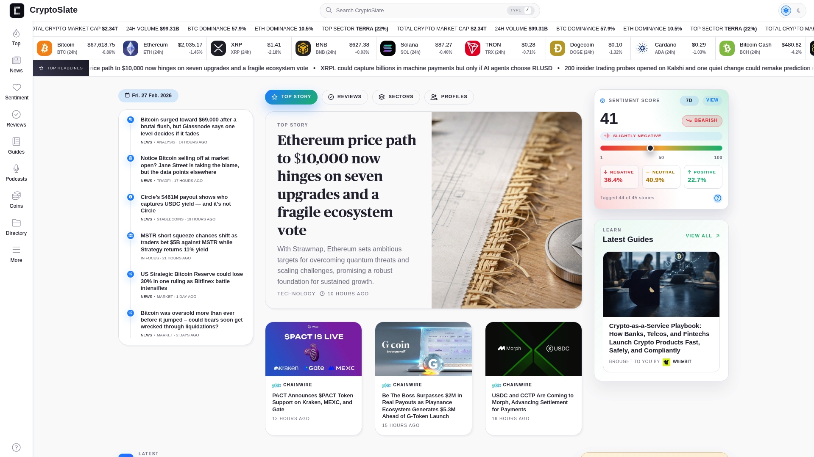Switch to dark mode with the moon icon
This screenshot has width=814, height=457.
tap(800, 10)
